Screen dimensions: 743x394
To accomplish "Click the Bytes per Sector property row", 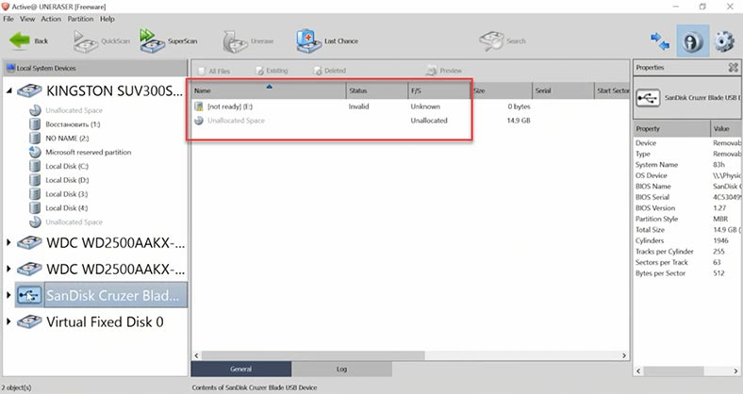I will 687,273.
